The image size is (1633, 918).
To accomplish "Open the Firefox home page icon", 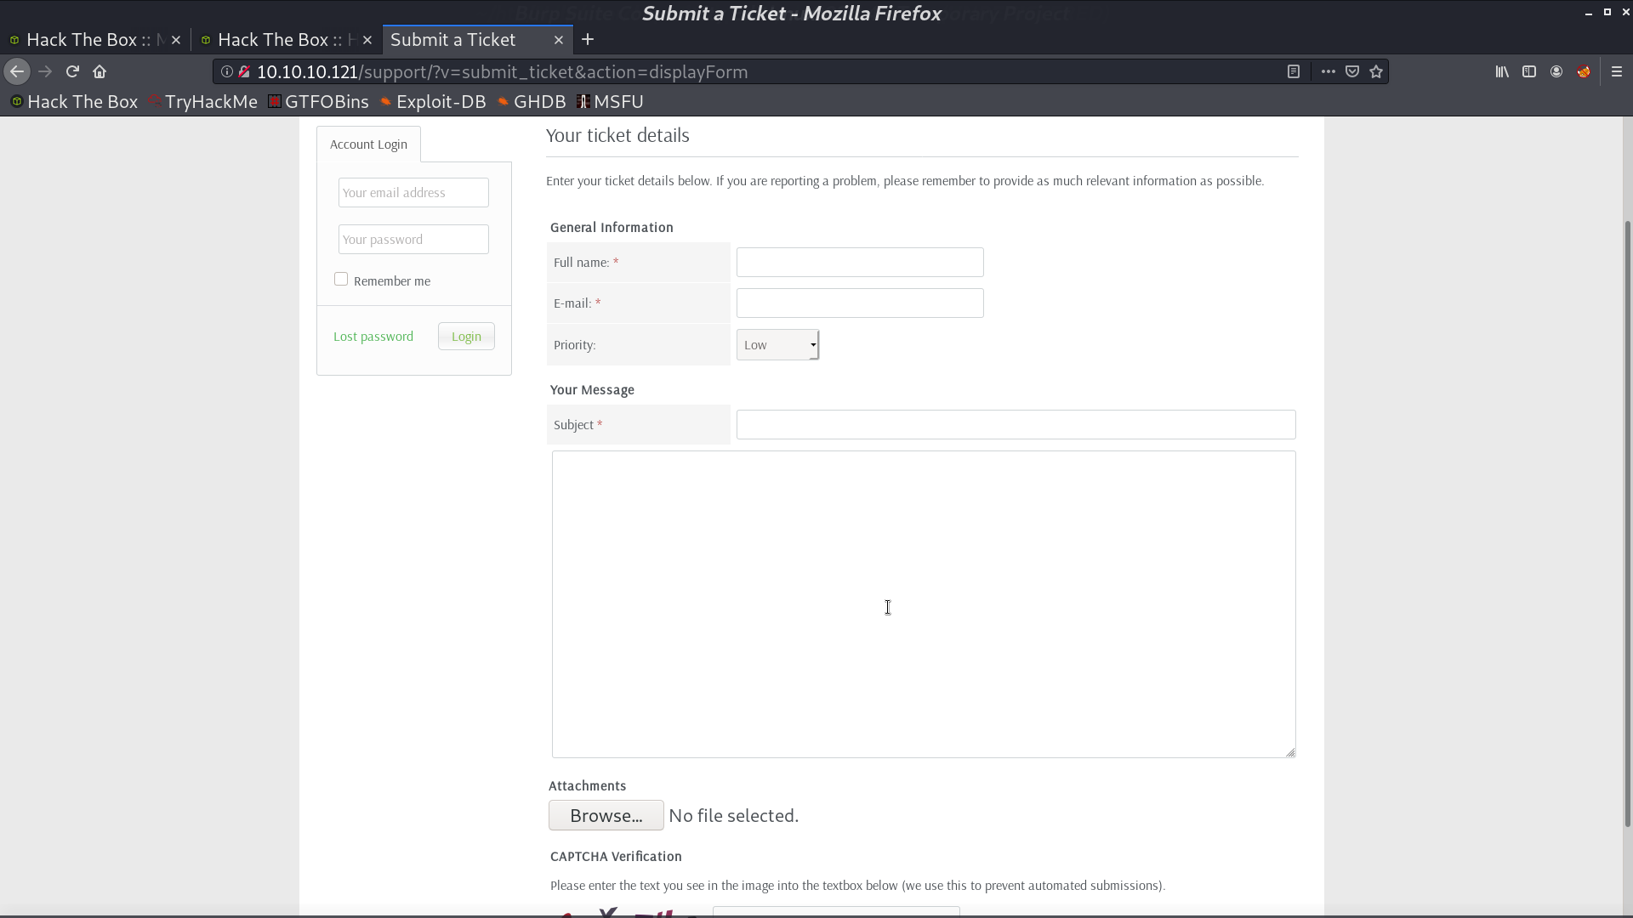I will point(100,72).
